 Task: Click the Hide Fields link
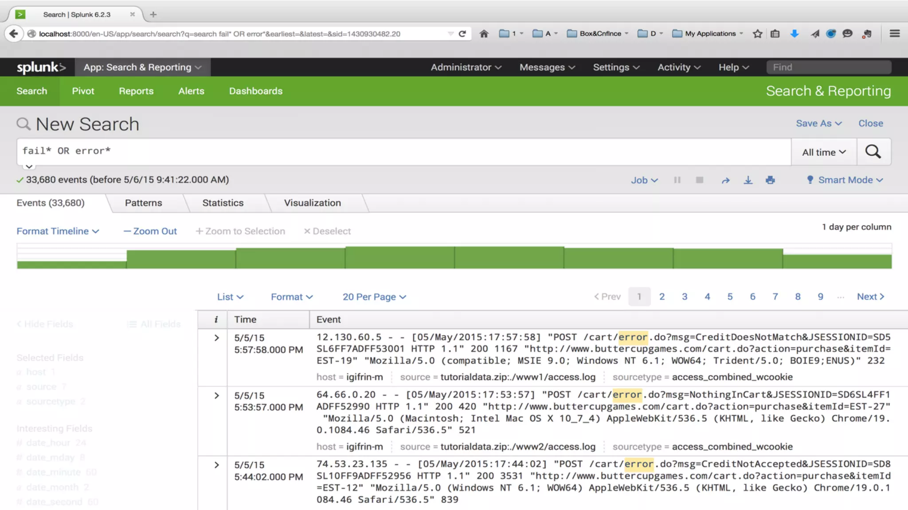tap(45, 324)
